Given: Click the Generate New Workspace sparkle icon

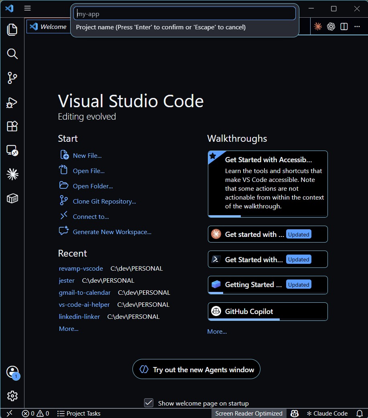Looking at the screenshot, I should (x=64, y=230).
